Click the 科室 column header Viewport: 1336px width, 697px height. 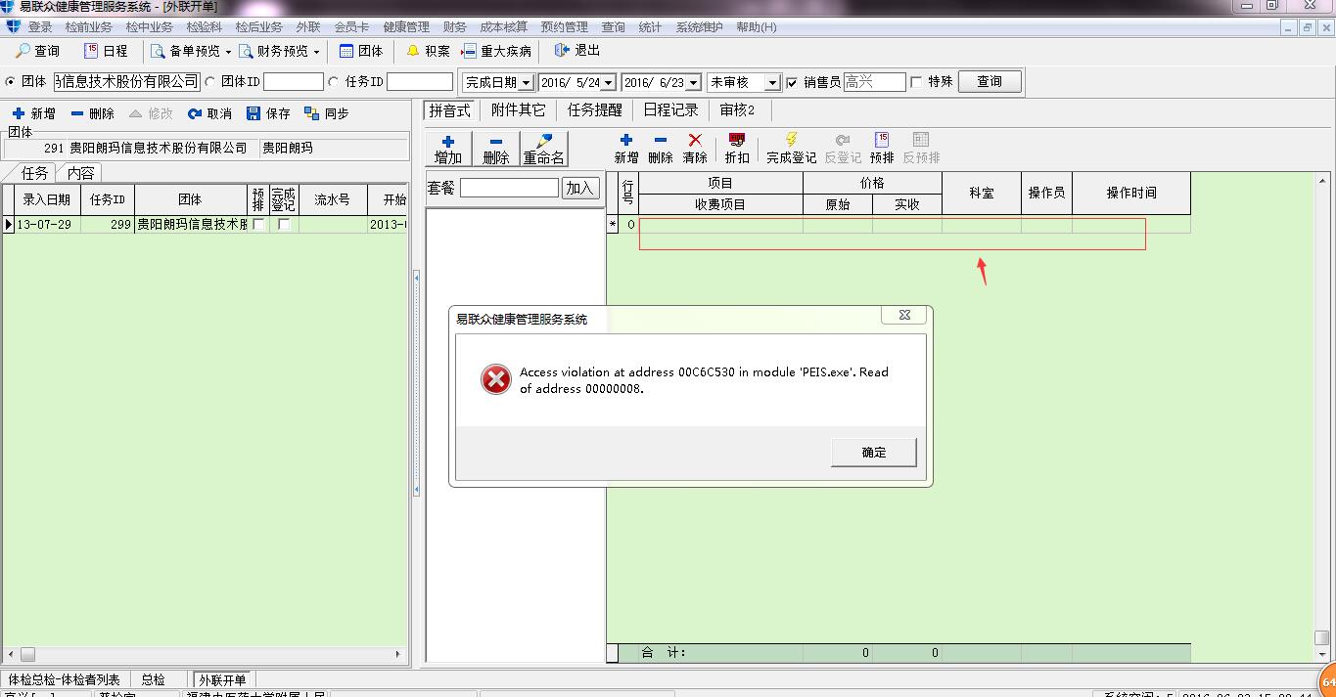(982, 194)
